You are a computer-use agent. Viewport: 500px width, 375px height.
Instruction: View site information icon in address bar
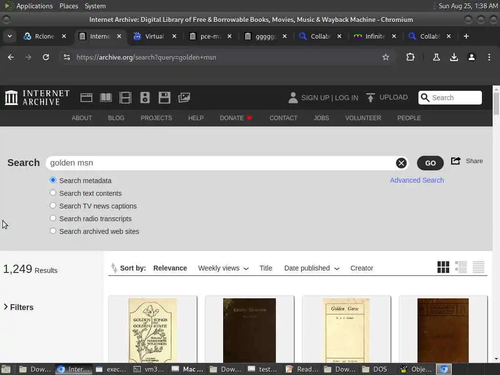click(66, 57)
